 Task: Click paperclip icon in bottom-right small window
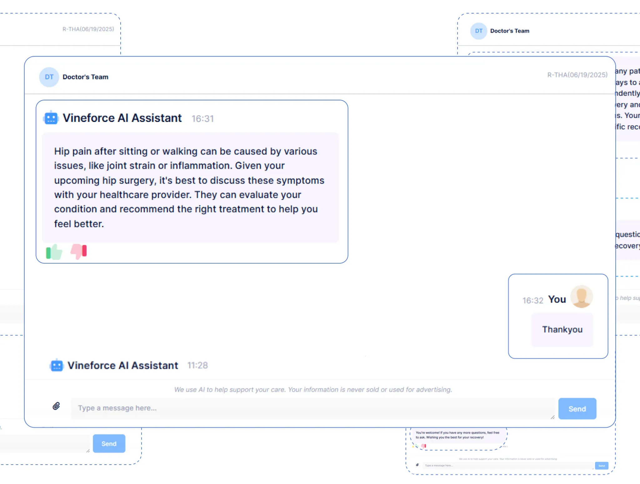417,465
